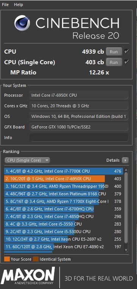Click the ranking list vertical scrollbar

pyautogui.click(x=126, y=208)
